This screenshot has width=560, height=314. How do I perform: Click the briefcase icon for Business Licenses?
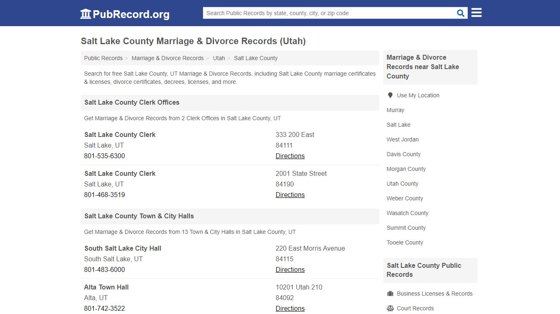(x=390, y=294)
